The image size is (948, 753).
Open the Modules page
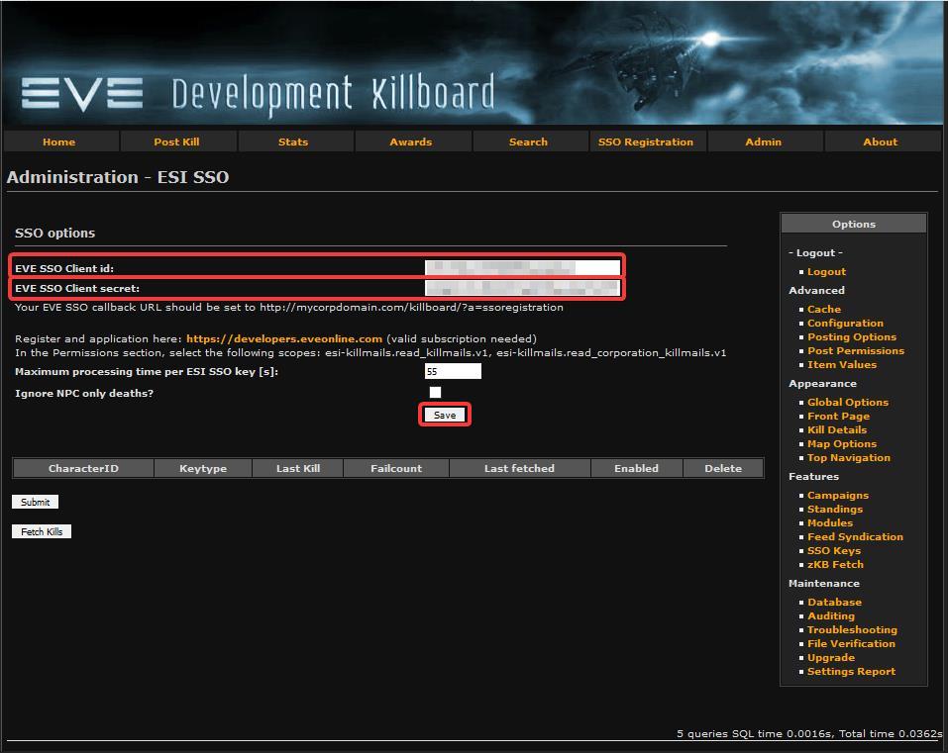click(830, 522)
